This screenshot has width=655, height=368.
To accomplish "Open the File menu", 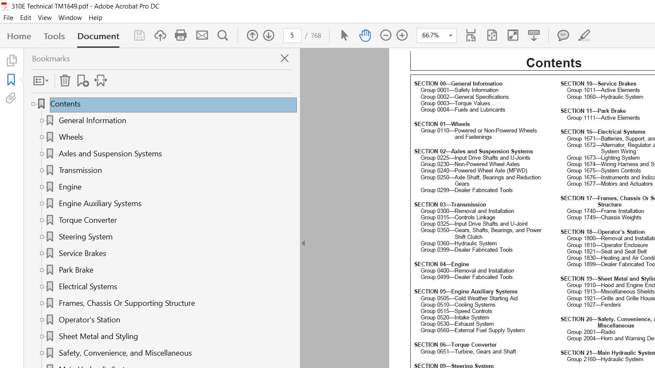I will tap(8, 18).
